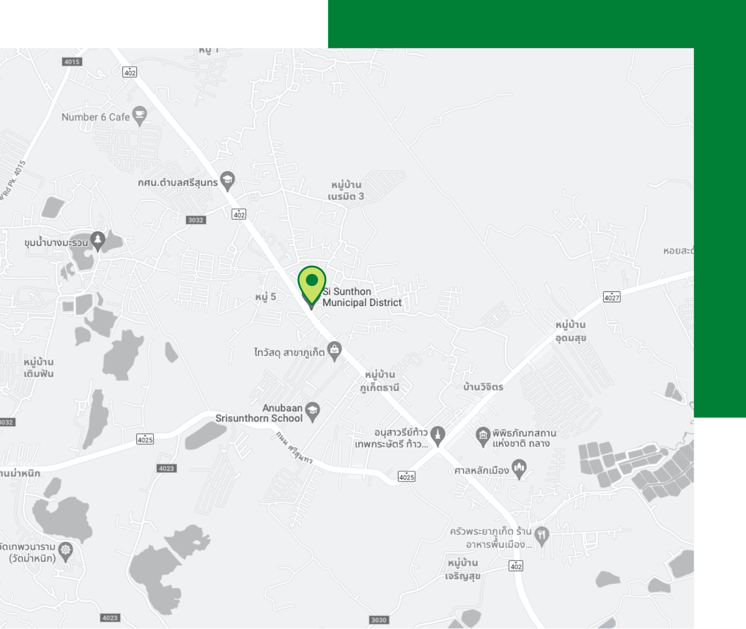Select the Number 6 Cafe coffee icon
Image resolution: width=746 pixels, height=629 pixels.
pyautogui.click(x=139, y=116)
